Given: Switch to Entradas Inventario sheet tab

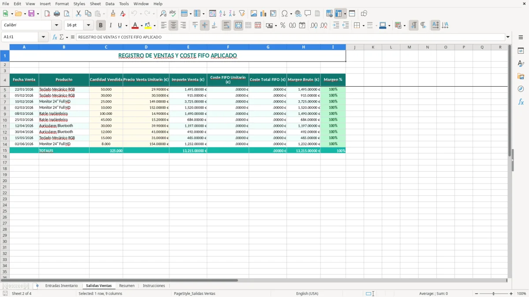Looking at the screenshot, I should coord(61,286).
